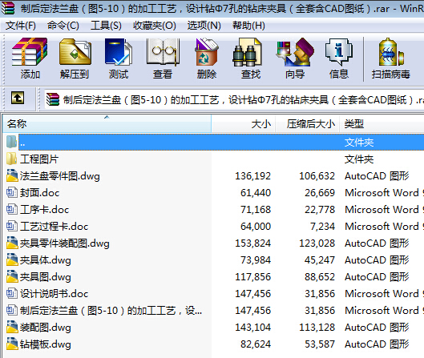This screenshot has height=358, width=424.
Task: Select the file 工艺过程卡.doc
Action: point(54,226)
